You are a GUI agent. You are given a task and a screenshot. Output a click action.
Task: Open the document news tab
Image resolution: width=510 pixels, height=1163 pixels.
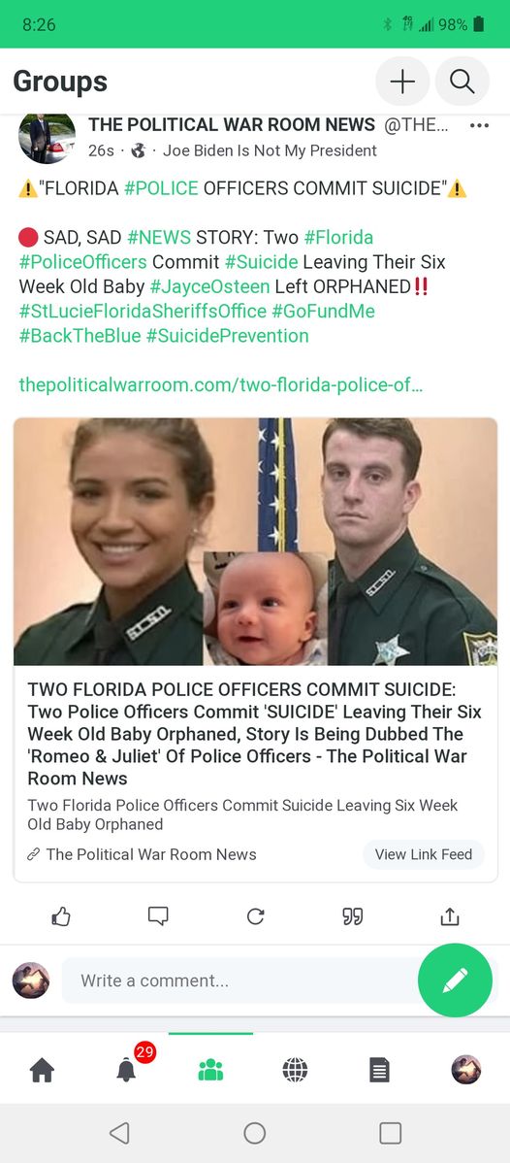coord(379,1070)
